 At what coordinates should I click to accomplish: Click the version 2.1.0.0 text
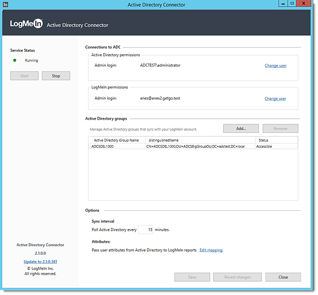click(40, 253)
